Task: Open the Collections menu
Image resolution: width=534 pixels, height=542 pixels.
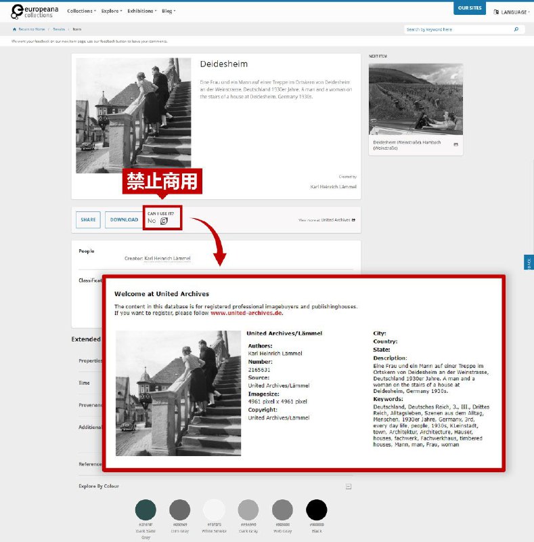Action: (81, 11)
